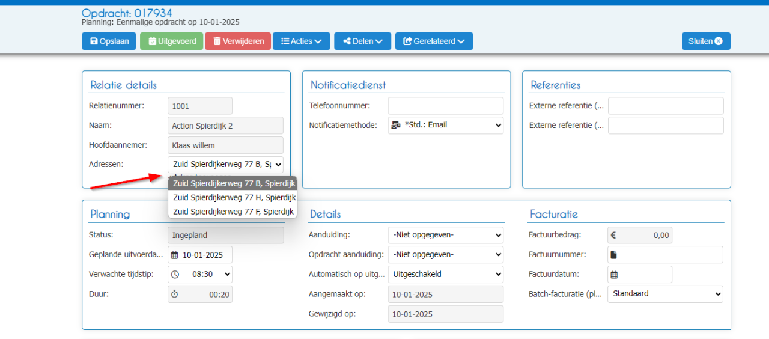The image size is (769, 339).
Task: Click the Factuurnummer input field
Action: [x=665, y=255]
